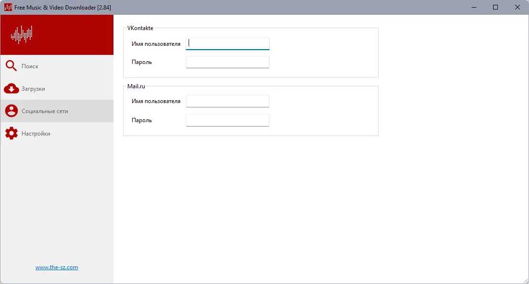Viewport: 529px width, 284px height.
Task: Click the VKontakte group label
Action: pos(140,28)
